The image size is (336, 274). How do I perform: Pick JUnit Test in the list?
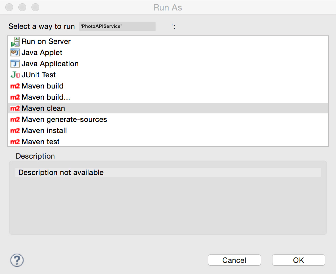(39, 75)
